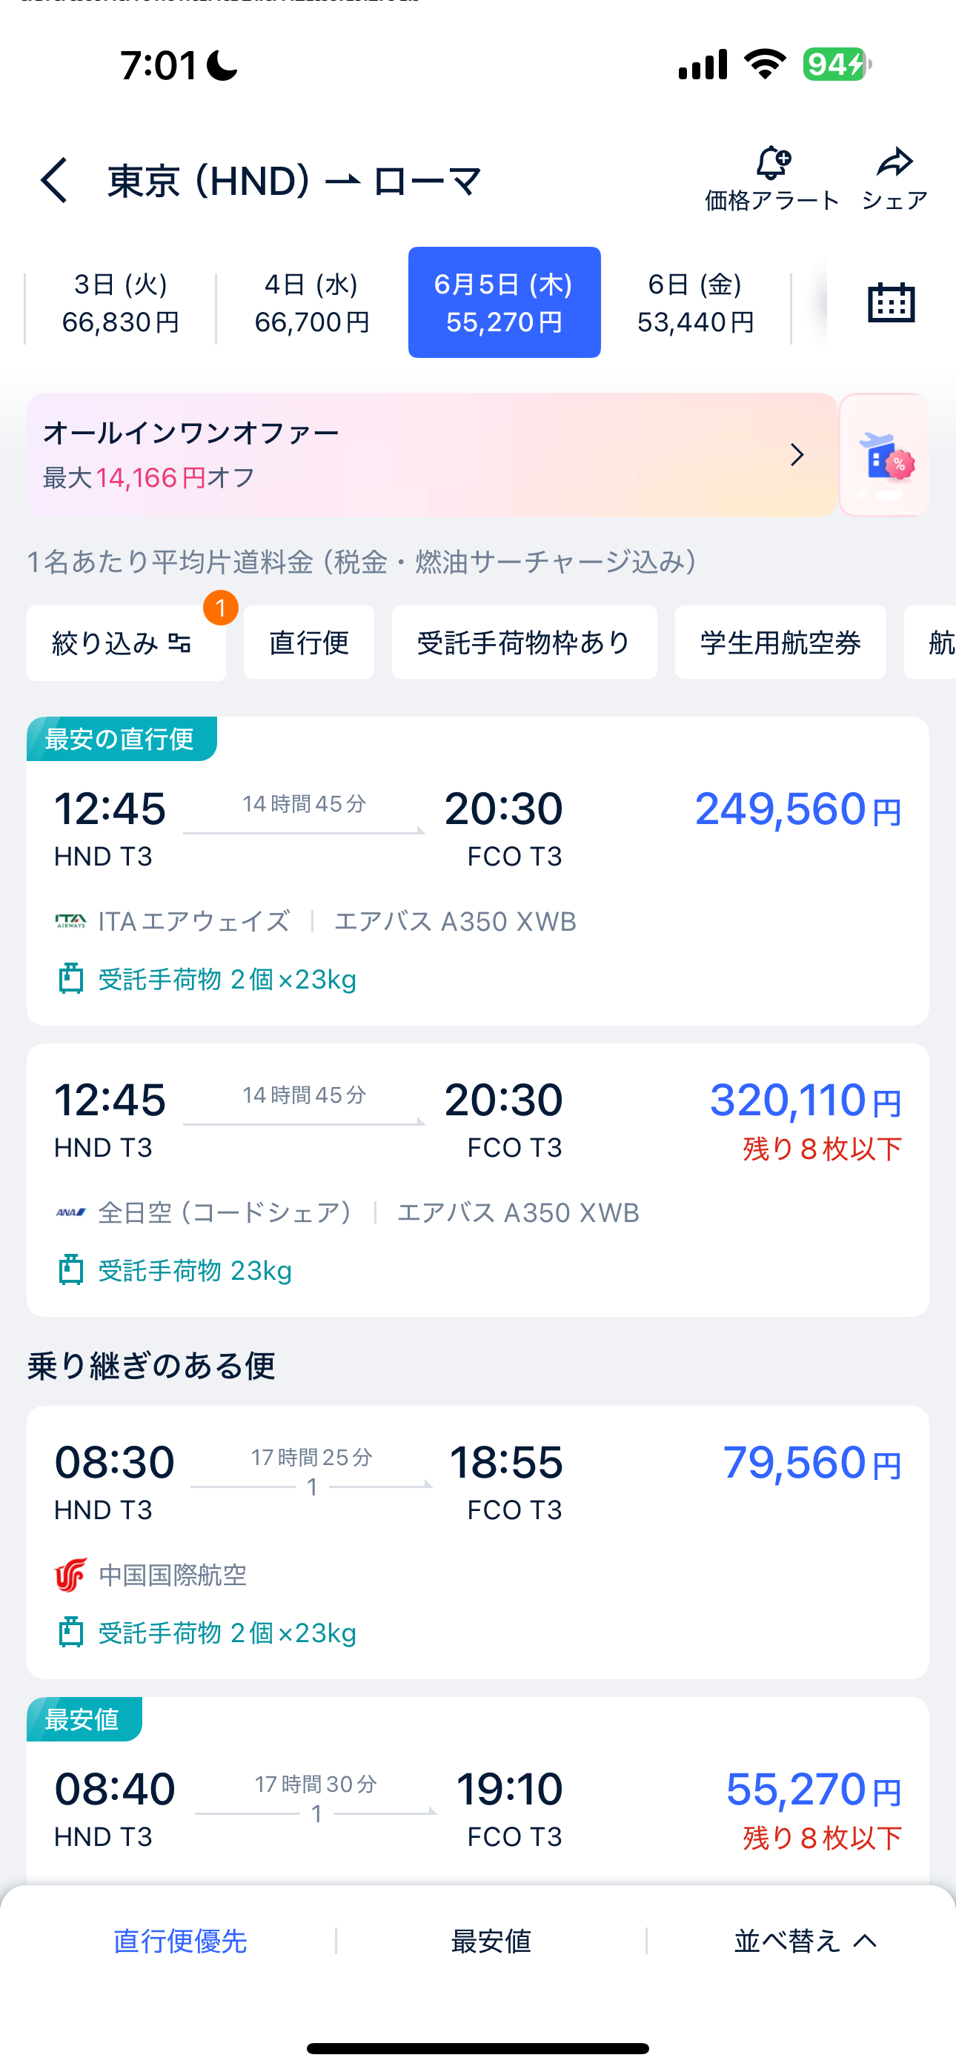Viewport: 956px width, 2072px height.
Task: Tap the Air China logo icon
Action: [x=70, y=1575]
